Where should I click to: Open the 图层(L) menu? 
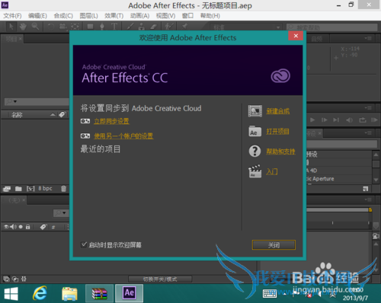point(88,16)
